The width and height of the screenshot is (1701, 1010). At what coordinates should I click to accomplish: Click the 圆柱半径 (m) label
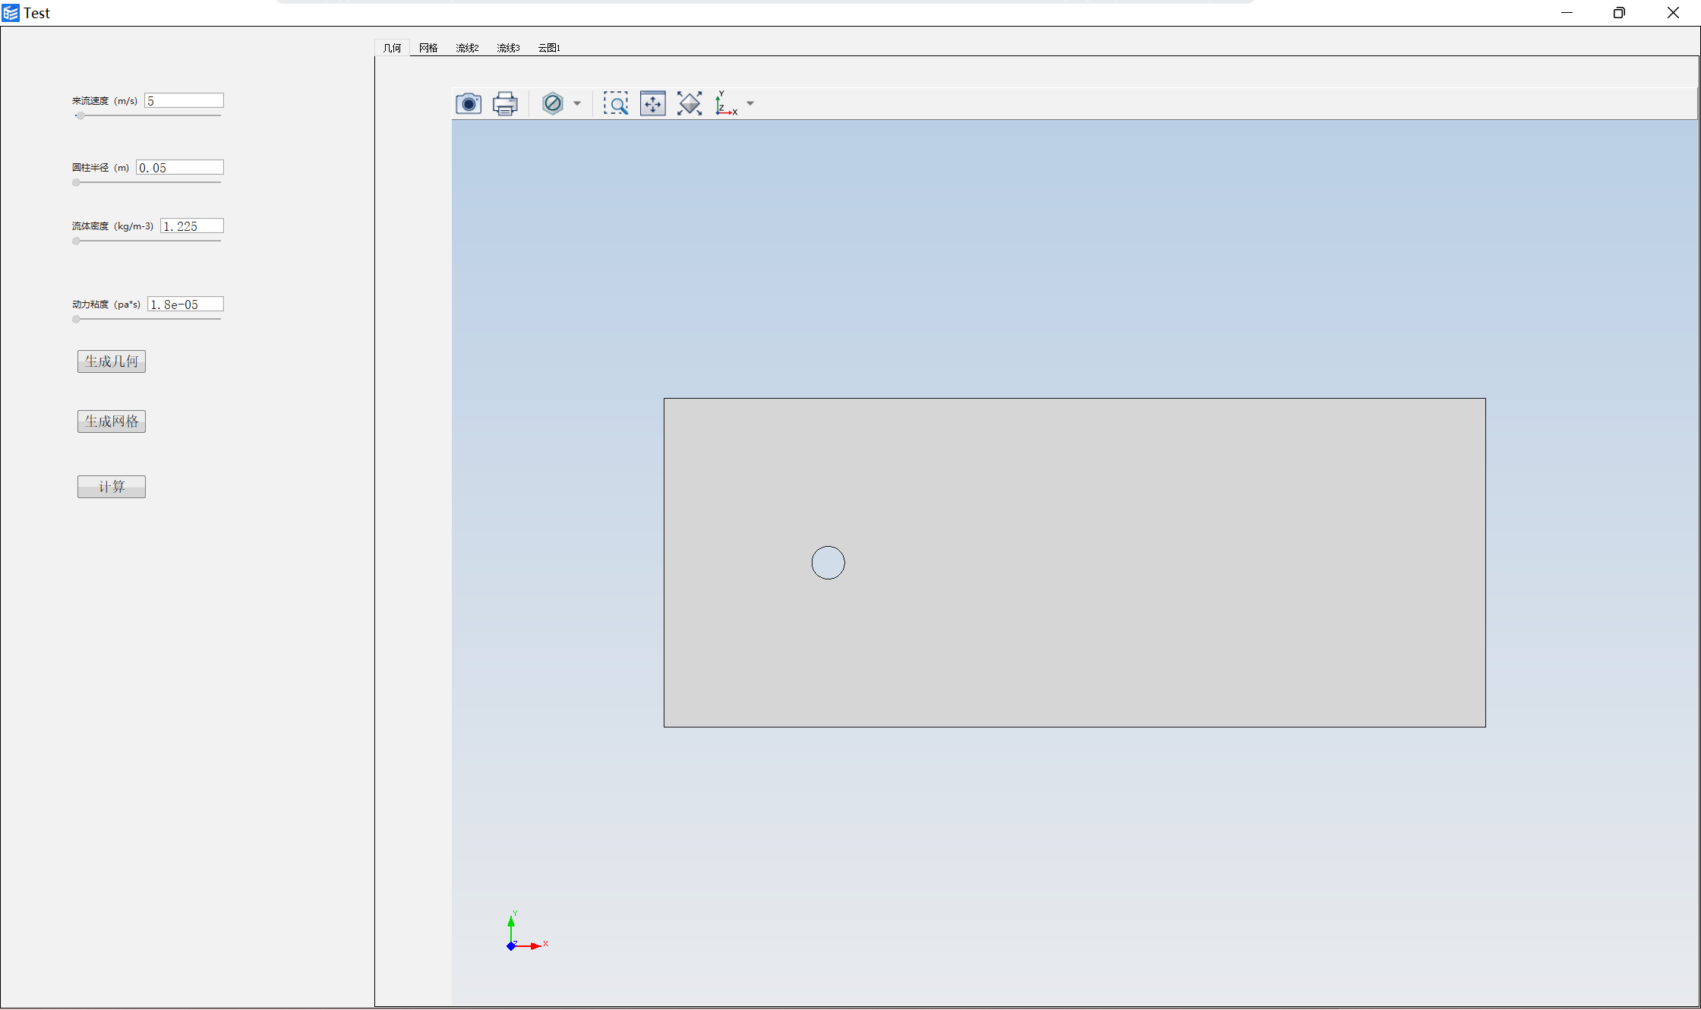point(100,168)
